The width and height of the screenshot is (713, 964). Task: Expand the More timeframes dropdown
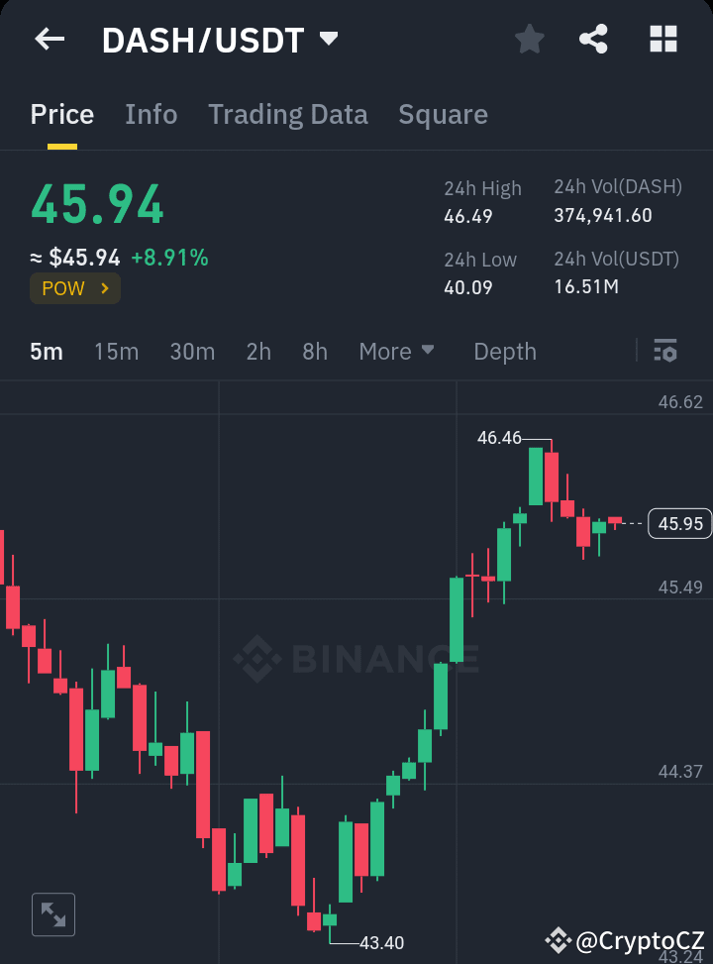point(397,351)
